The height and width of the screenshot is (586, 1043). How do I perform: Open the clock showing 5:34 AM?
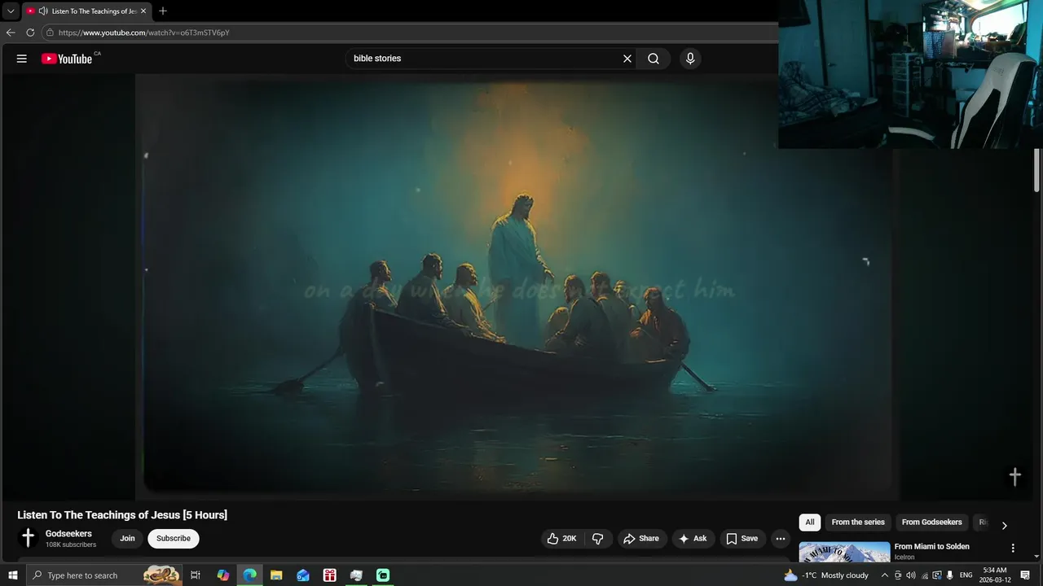pyautogui.click(x=995, y=575)
